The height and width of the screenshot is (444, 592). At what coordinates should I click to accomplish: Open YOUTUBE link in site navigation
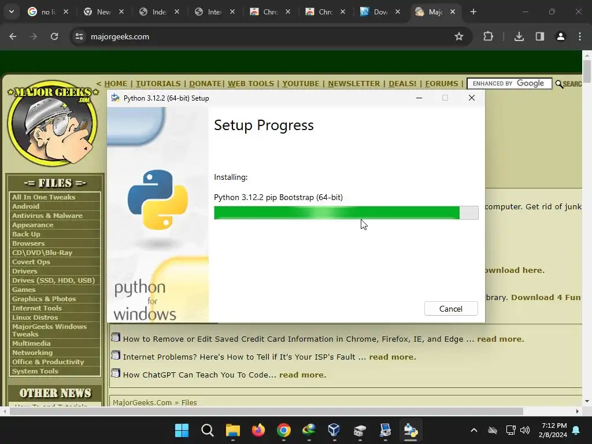point(301,83)
